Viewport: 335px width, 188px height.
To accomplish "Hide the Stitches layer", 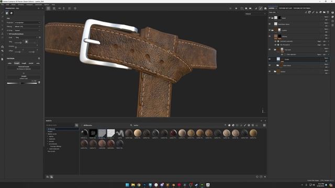I will [x=270, y=37].
